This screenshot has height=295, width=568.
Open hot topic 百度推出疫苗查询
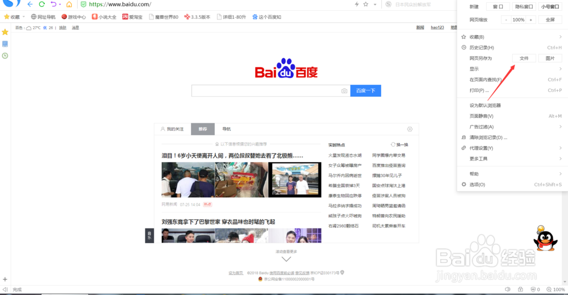389,165
